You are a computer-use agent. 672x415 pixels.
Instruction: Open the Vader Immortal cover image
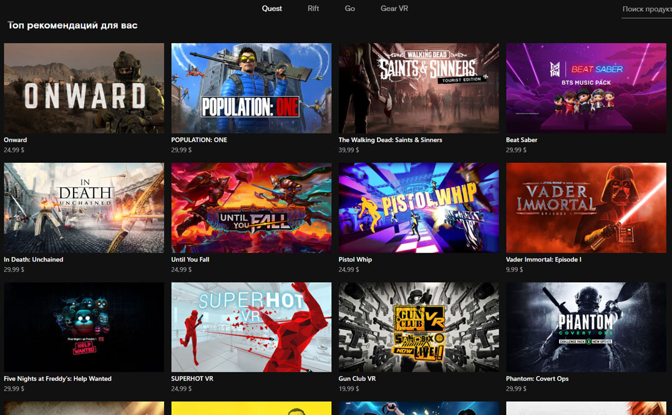[x=586, y=207]
